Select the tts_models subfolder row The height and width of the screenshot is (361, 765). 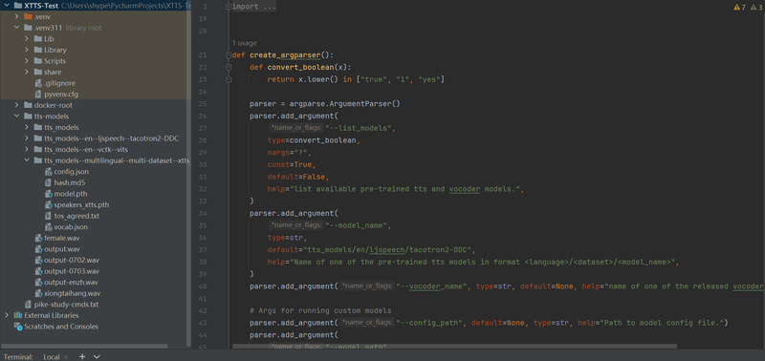click(x=95, y=127)
